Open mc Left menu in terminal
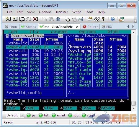The height and width of the screenshot is (127, 139). tap(13, 32)
